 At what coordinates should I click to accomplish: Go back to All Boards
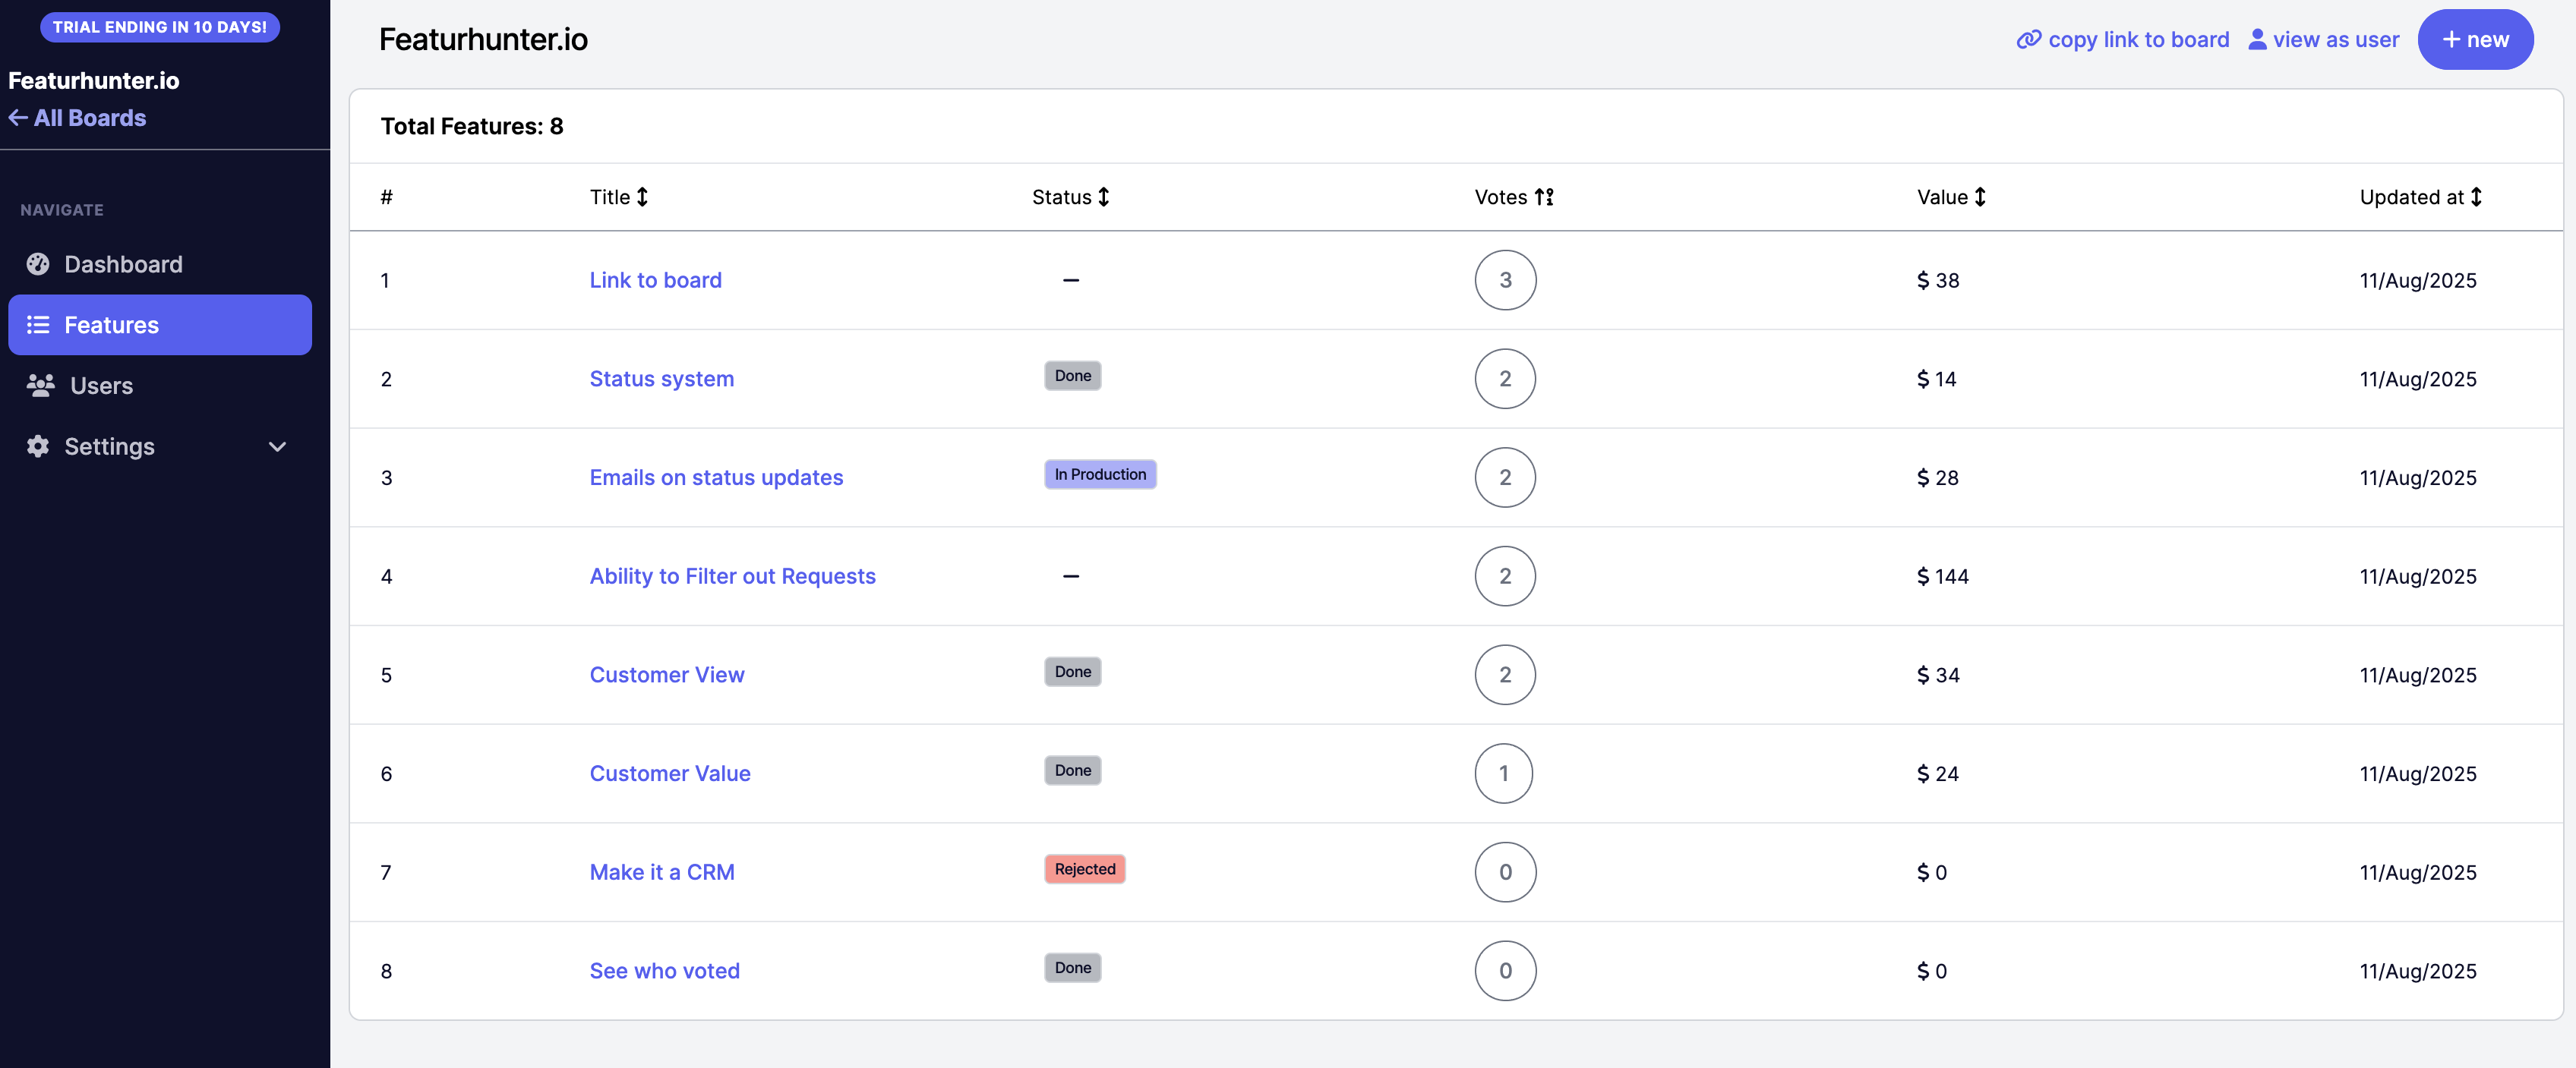[77, 117]
